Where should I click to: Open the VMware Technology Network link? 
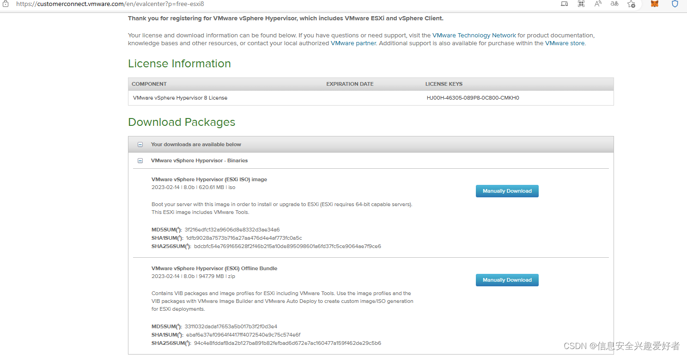click(474, 35)
